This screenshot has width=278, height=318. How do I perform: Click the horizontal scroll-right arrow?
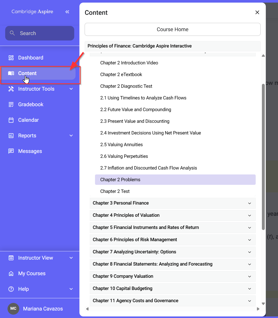pos(258,309)
